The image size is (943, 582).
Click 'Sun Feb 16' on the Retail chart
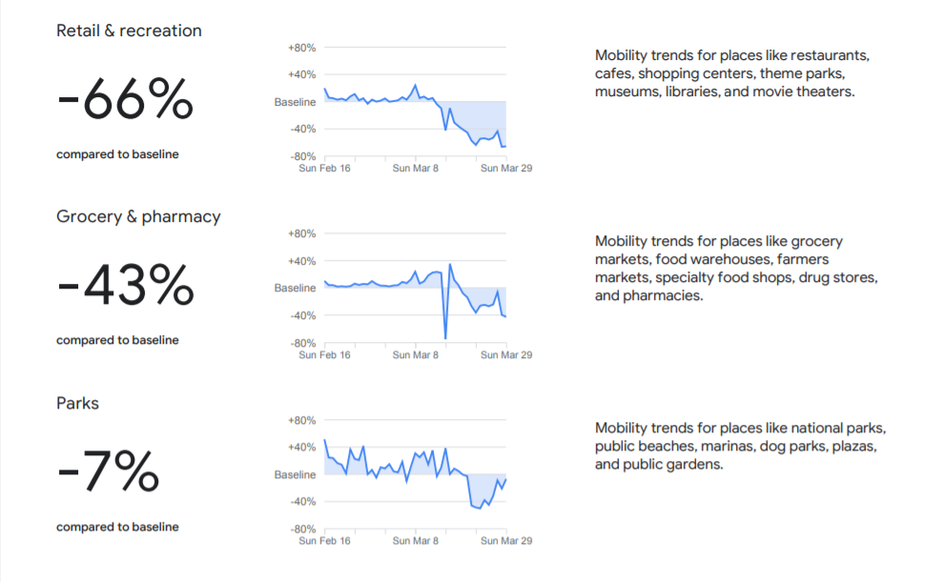click(x=324, y=169)
